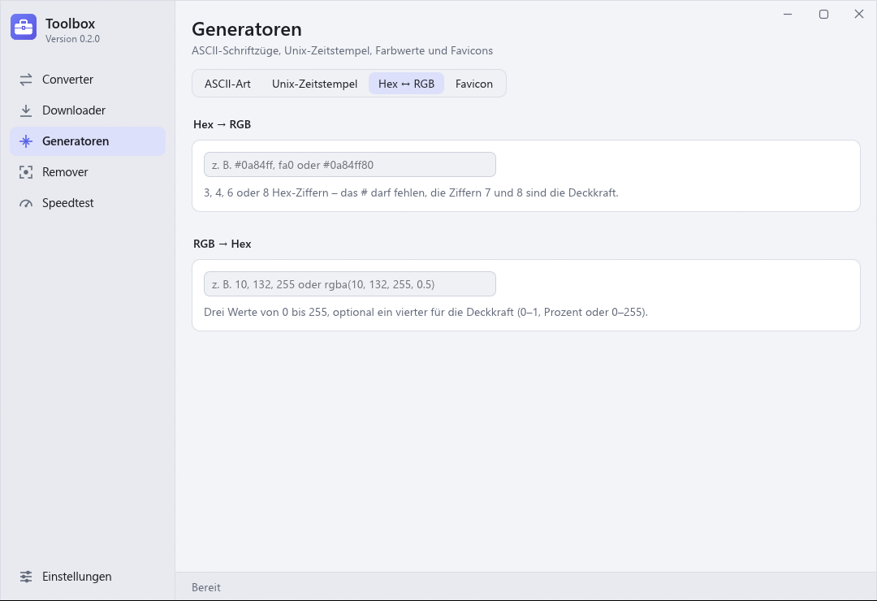Select the Hex ↔ RGB tab

(x=406, y=84)
